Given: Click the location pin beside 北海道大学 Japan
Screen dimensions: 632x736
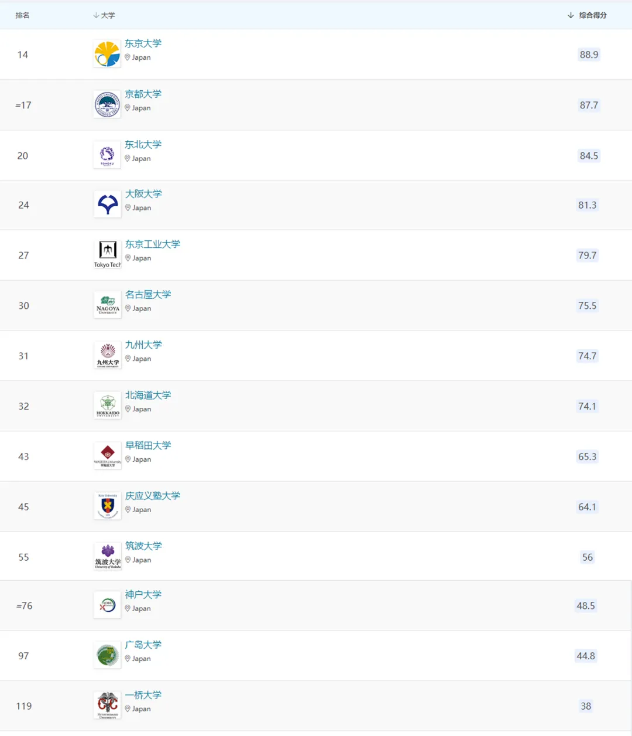Looking at the screenshot, I should pyautogui.click(x=128, y=409).
